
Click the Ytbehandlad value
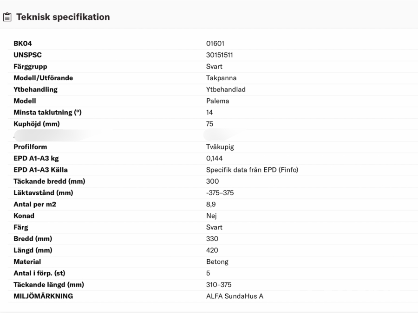[x=226, y=89]
